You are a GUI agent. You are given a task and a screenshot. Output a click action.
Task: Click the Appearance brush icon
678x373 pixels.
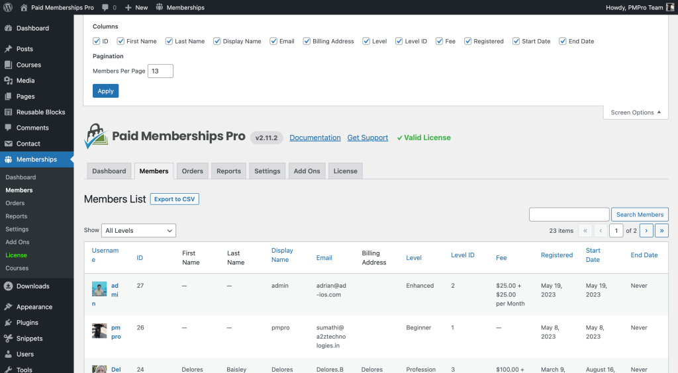coord(8,306)
